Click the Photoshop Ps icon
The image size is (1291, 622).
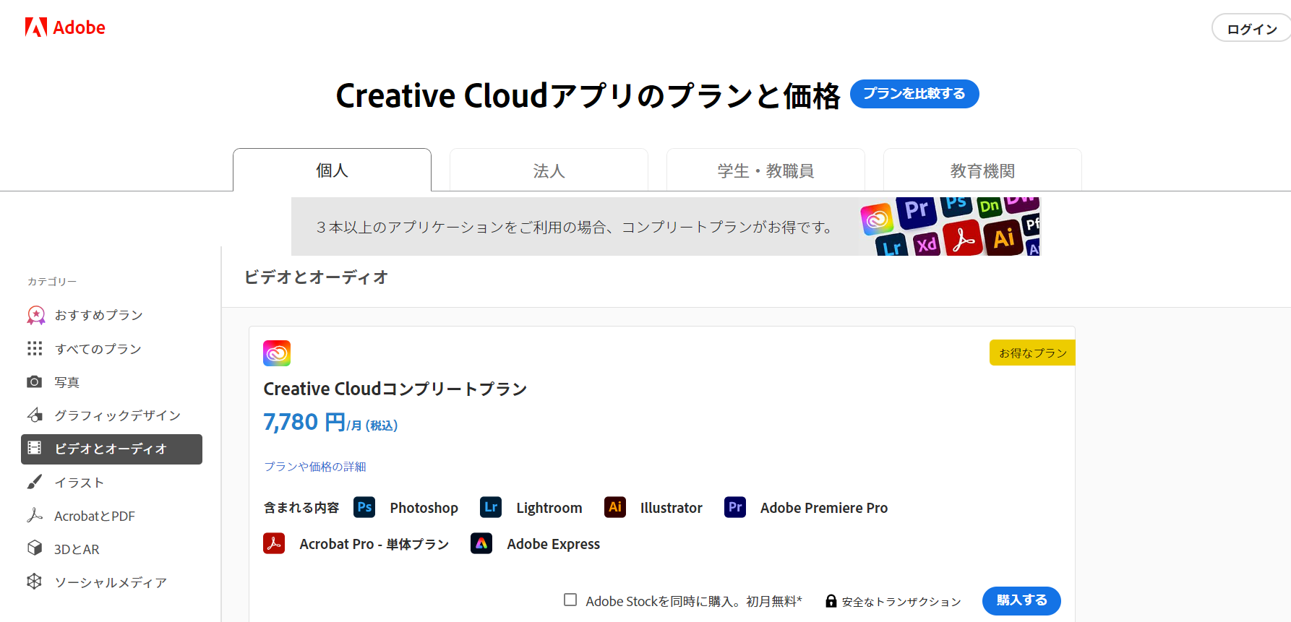pyautogui.click(x=364, y=507)
